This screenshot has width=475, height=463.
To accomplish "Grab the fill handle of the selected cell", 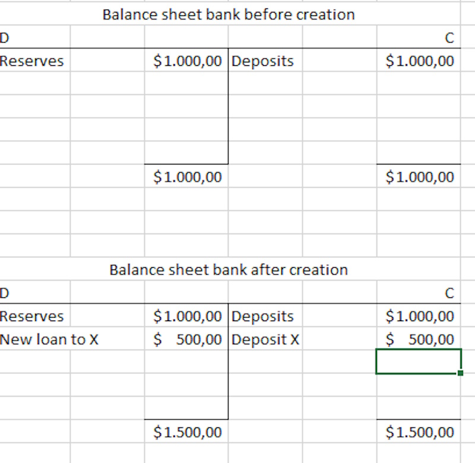I will coord(461,373).
